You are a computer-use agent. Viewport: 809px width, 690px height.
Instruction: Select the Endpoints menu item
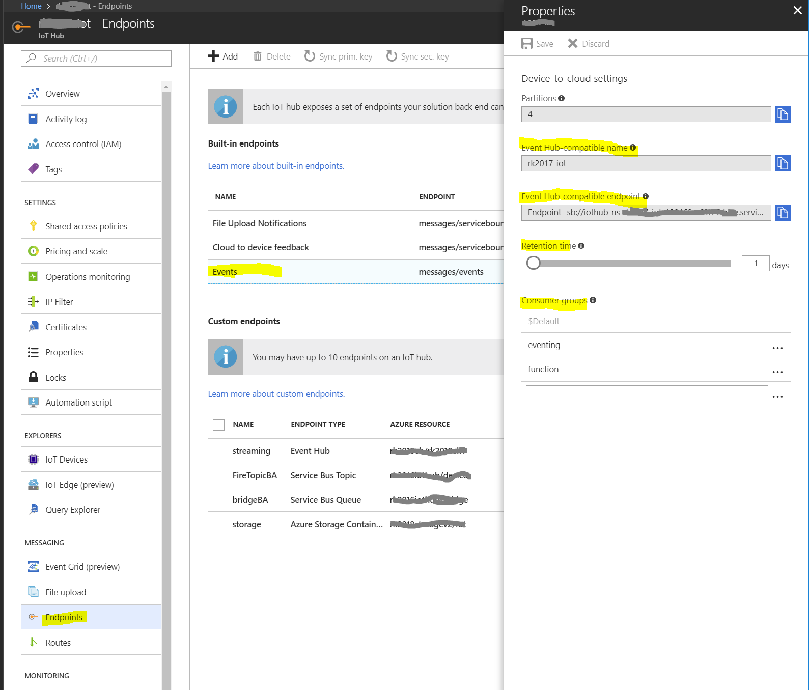91,617
